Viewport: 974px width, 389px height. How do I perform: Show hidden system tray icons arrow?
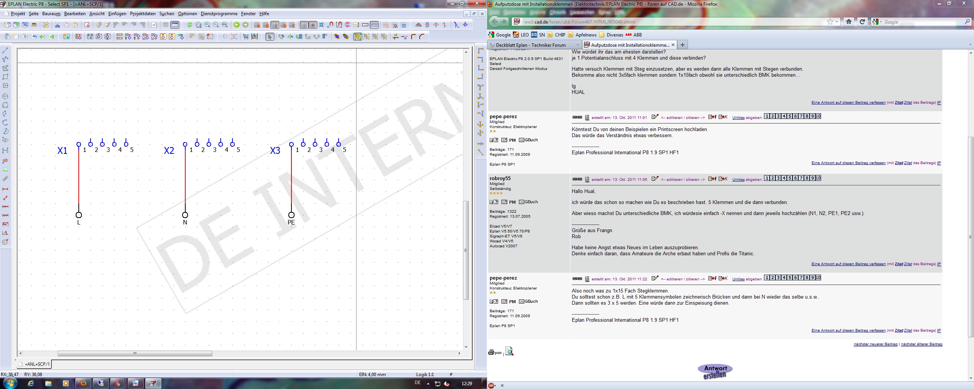[x=428, y=384]
